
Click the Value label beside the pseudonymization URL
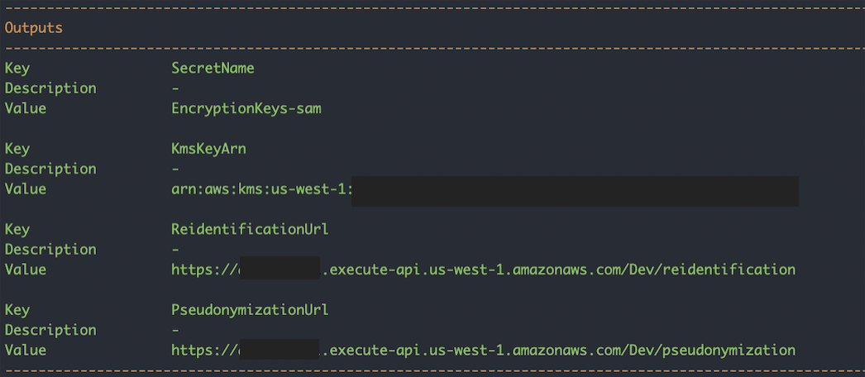pyautogui.click(x=26, y=351)
